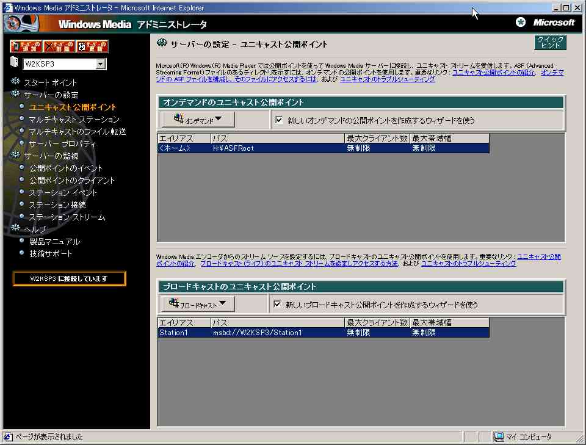Click the gear icon beside スタート ポイント

(x=15, y=81)
